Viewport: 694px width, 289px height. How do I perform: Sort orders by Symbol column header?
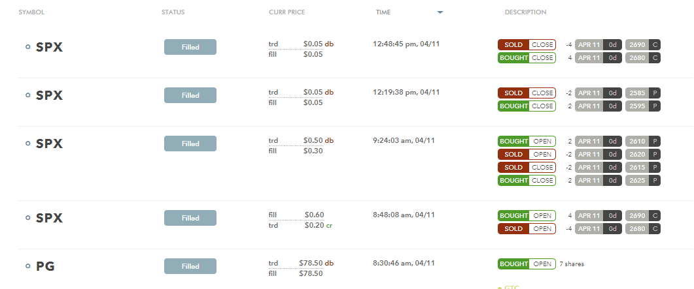click(31, 12)
